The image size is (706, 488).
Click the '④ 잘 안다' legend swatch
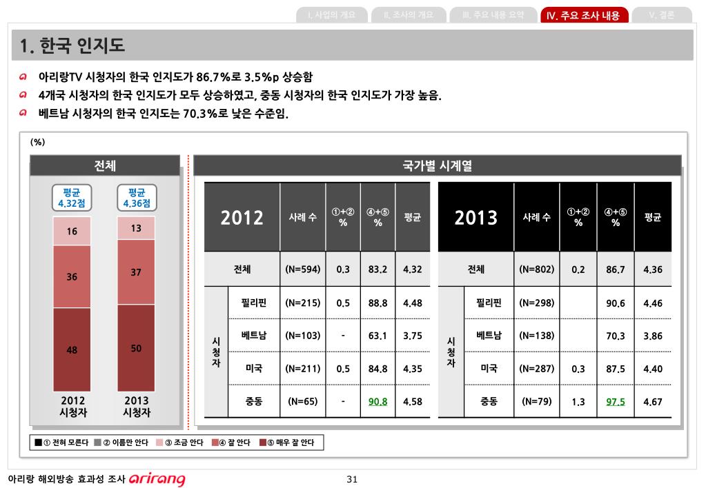coord(215,443)
